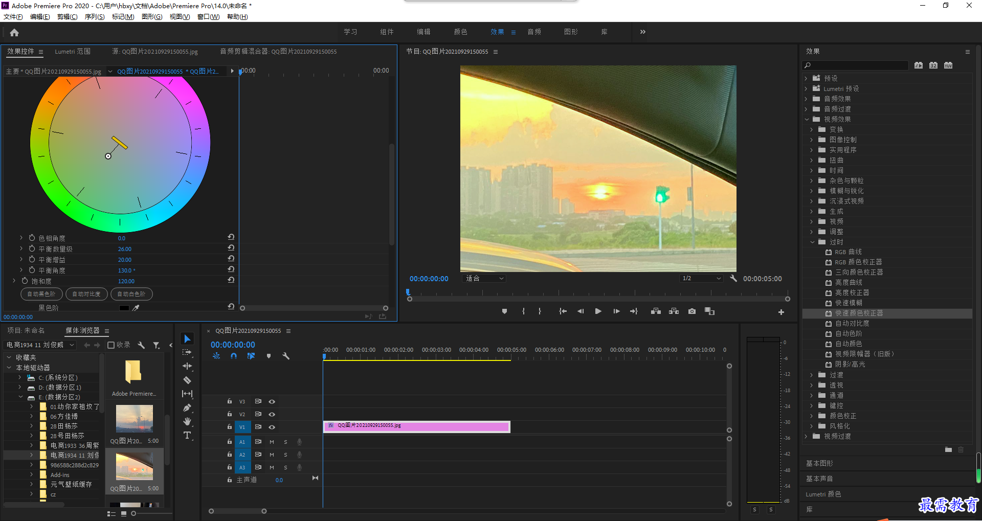Click the color wheel balance center point
This screenshot has width=982, height=521.
108,156
